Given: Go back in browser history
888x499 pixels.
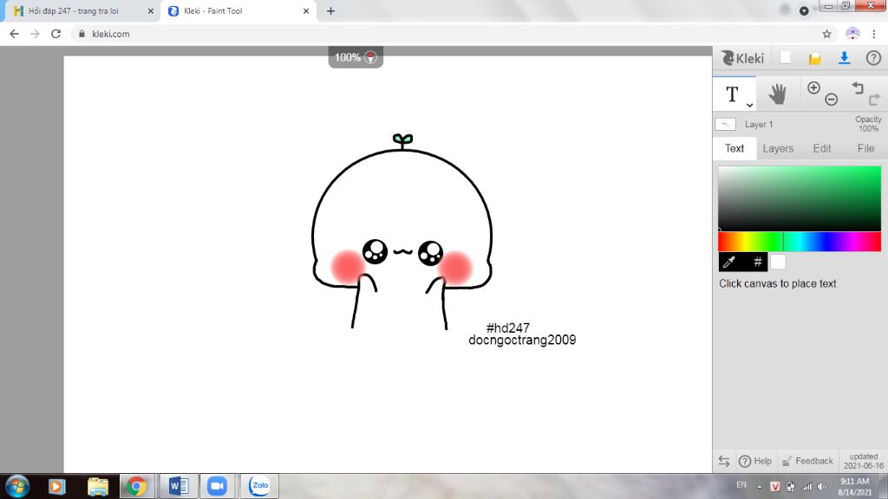Looking at the screenshot, I should [14, 34].
